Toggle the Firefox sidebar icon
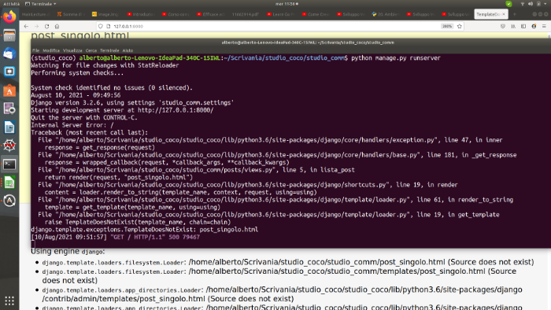 point(523,26)
